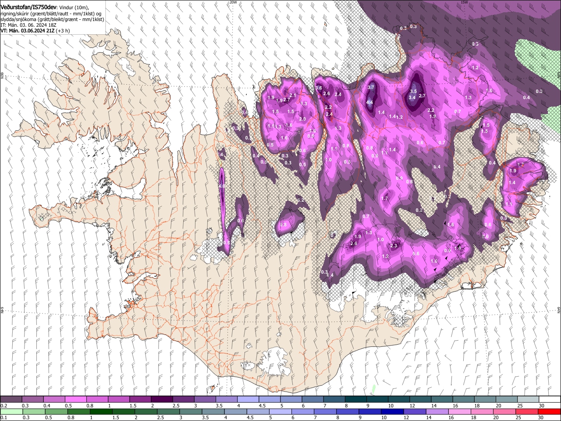Click the dark purple 2 swatch in snow legend
This screenshot has width=561, height=421.
click(x=162, y=400)
